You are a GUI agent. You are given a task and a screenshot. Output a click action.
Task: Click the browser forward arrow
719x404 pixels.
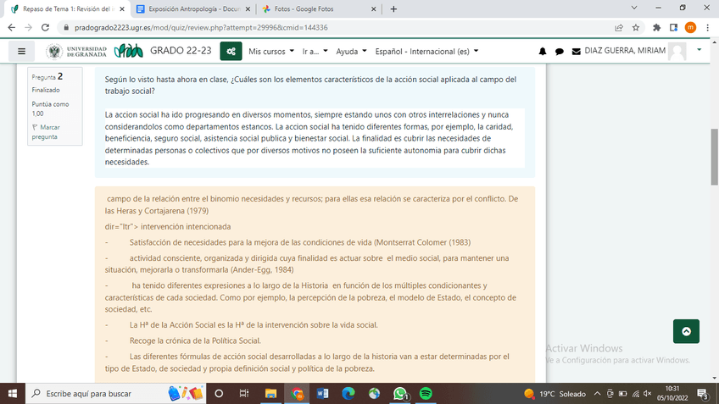tap(29, 27)
